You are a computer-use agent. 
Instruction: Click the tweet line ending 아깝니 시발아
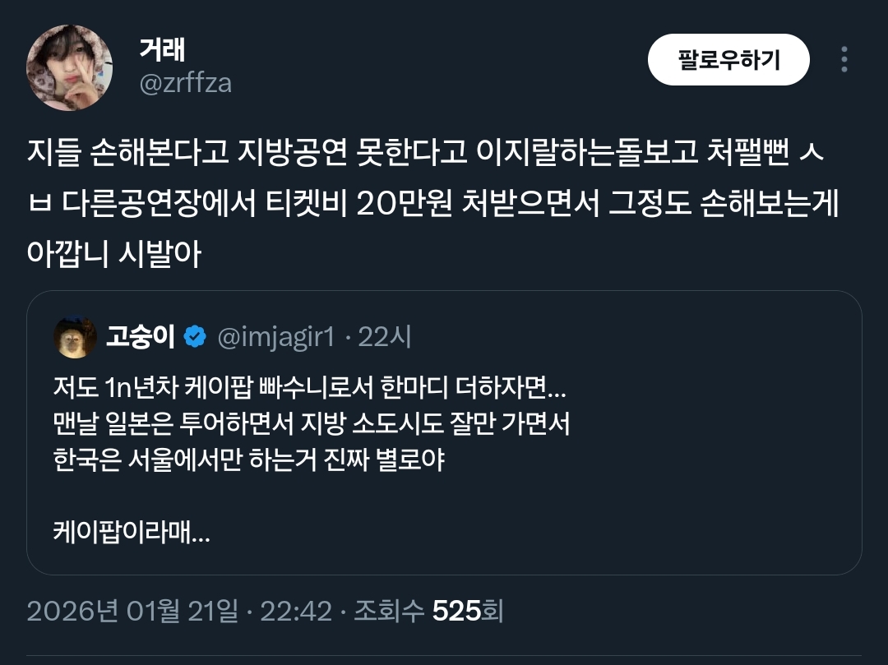click(x=113, y=253)
